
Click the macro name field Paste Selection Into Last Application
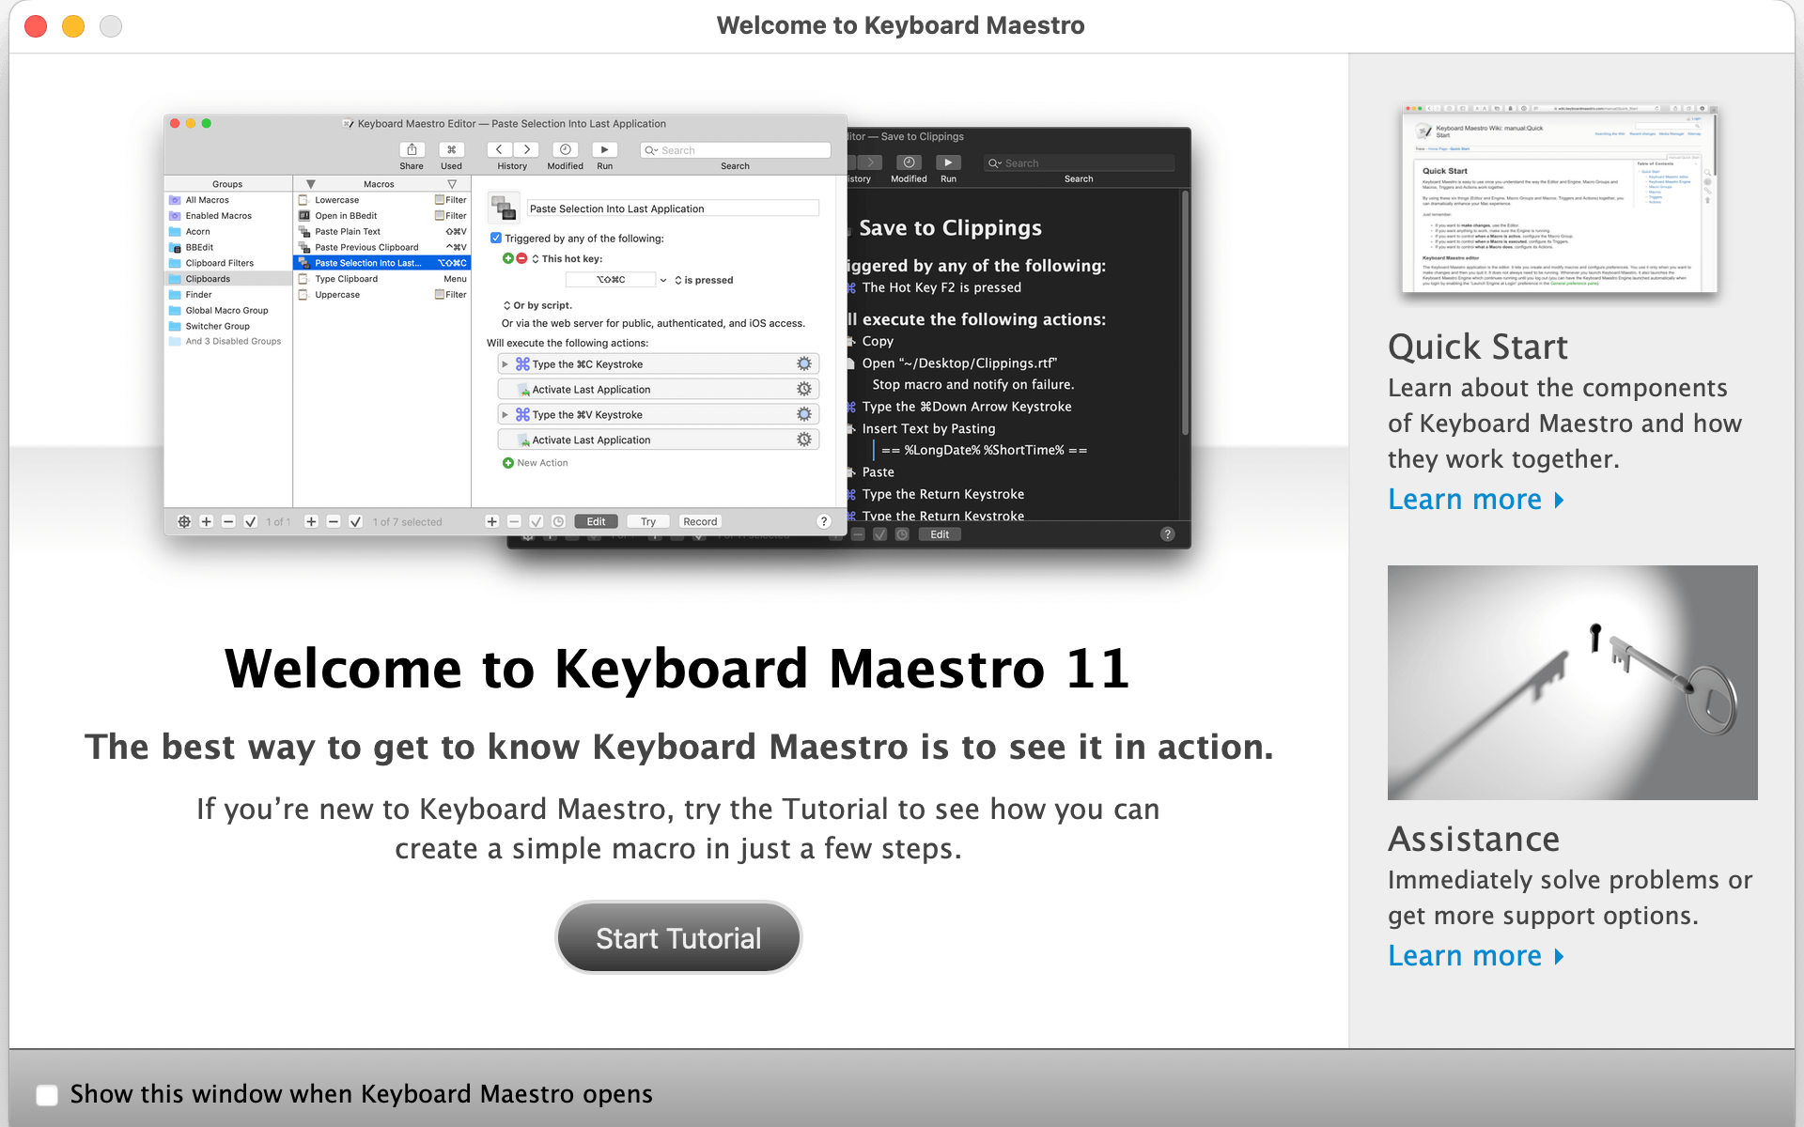673,208
